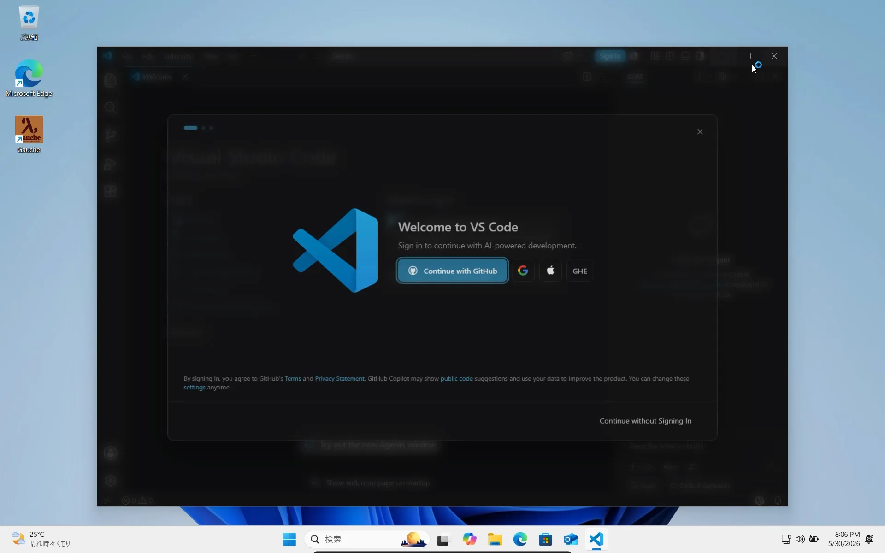Open the notifications bell in status bar
This screenshot has height=553, width=885.
pyautogui.click(x=778, y=500)
